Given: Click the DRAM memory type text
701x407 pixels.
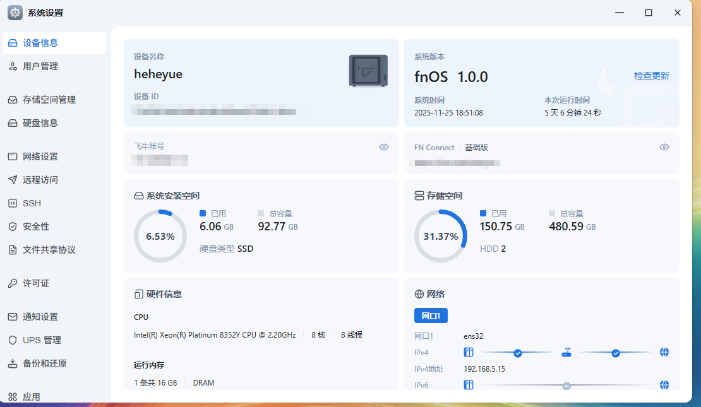Looking at the screenshot, I should pyautogui.click(x=203, y=383).
